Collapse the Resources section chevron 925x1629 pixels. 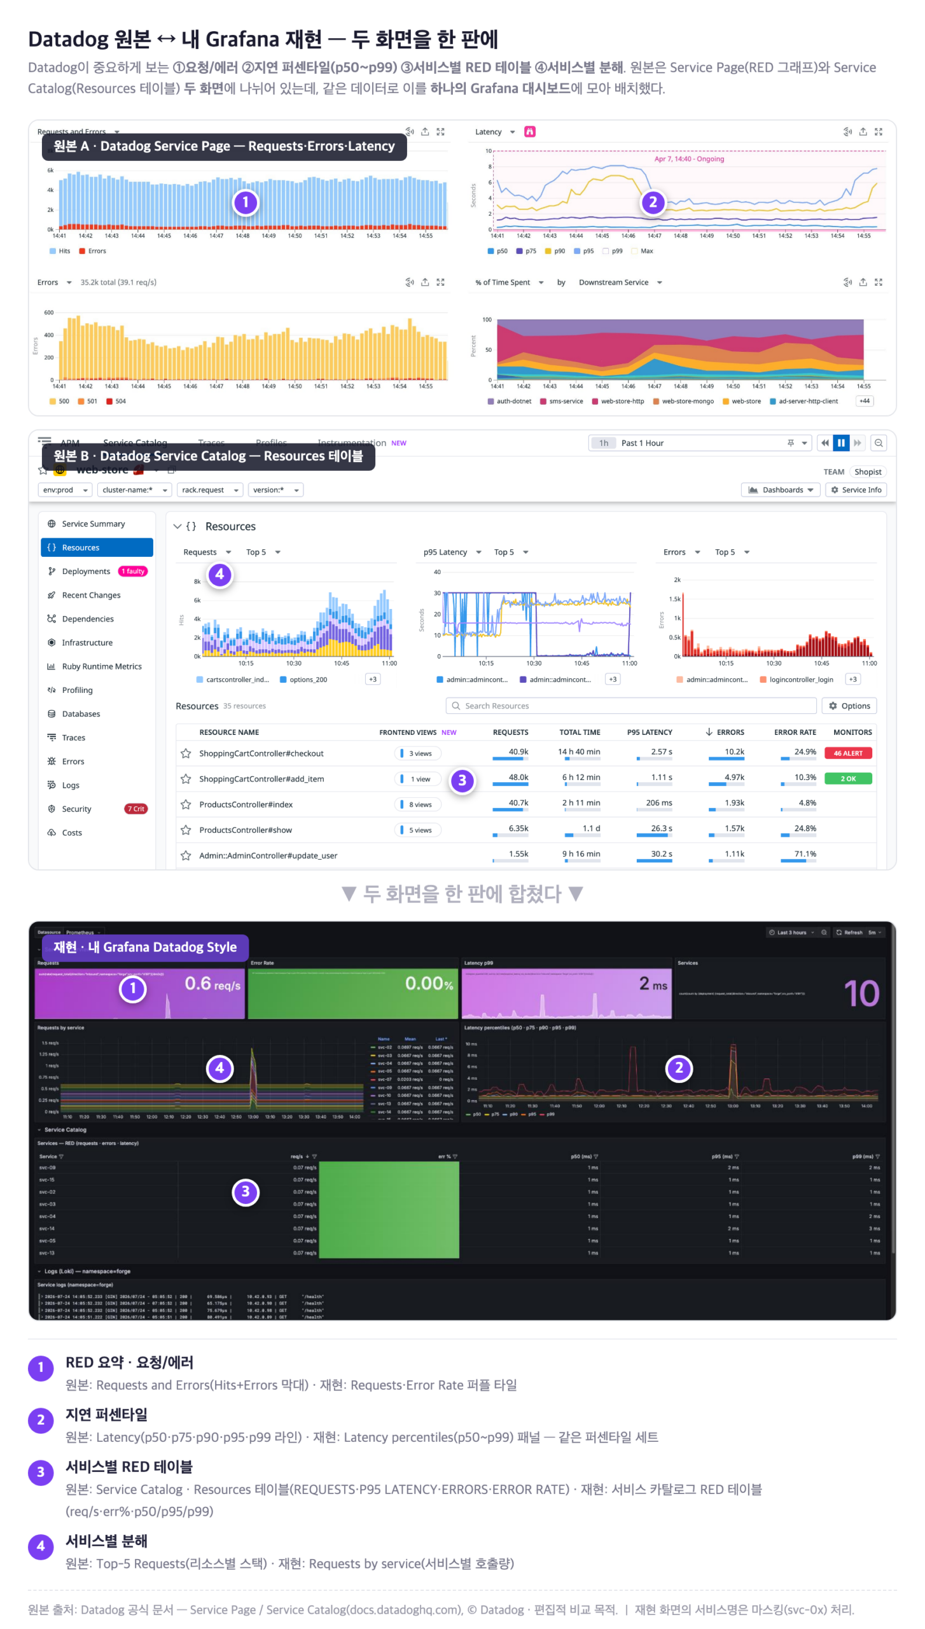177,526
